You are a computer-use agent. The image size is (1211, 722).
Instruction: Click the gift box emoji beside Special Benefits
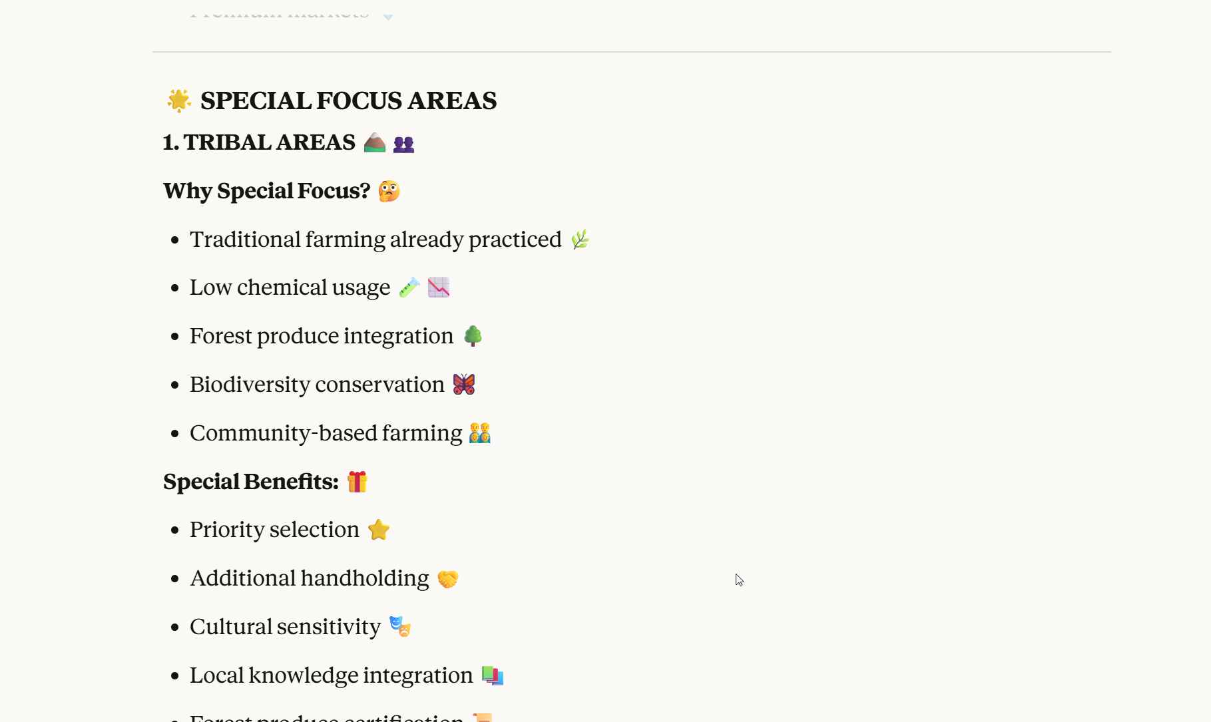coord(358,482)
